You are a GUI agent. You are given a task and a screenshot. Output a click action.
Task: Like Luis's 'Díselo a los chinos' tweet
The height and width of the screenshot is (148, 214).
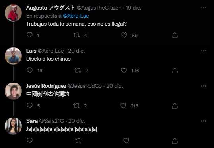click(x=124, y=70)
